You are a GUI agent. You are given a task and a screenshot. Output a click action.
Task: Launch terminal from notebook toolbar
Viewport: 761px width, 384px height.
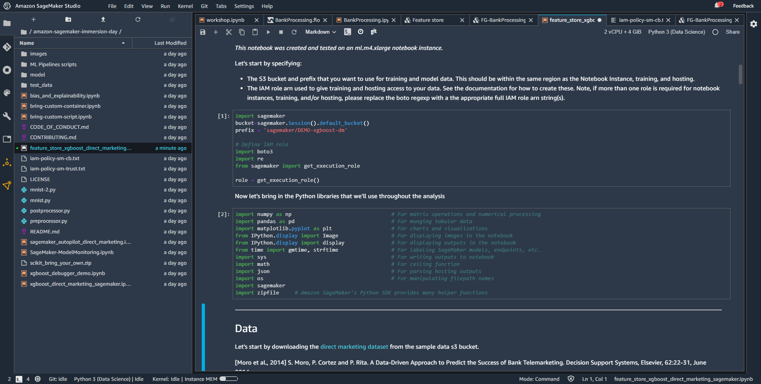pos(348,32)
